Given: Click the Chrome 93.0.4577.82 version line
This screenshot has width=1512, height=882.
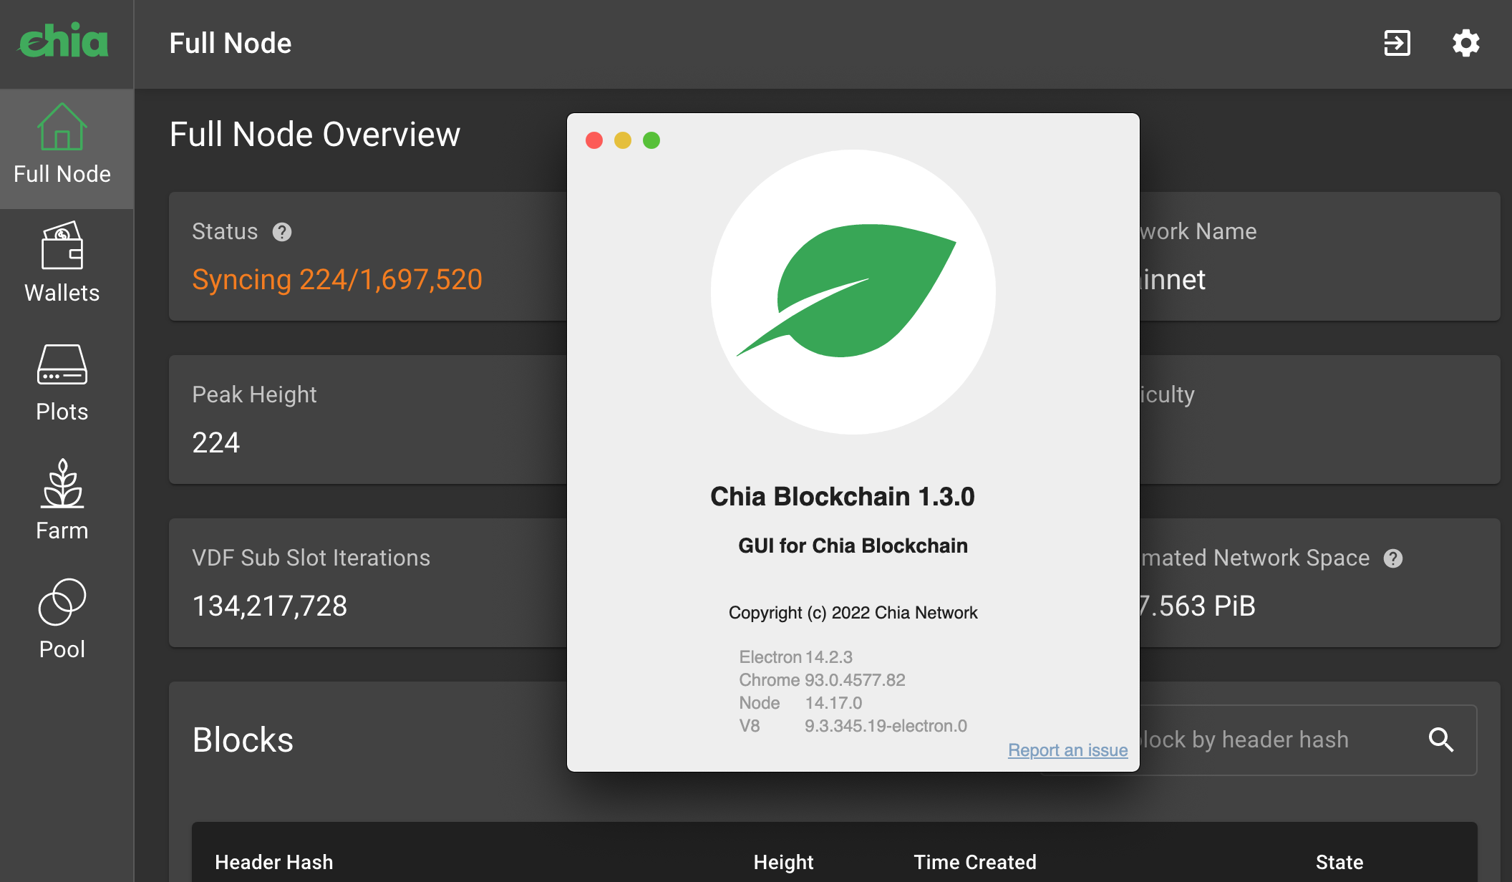Looking at the screenshot, I should click(822, 680).
